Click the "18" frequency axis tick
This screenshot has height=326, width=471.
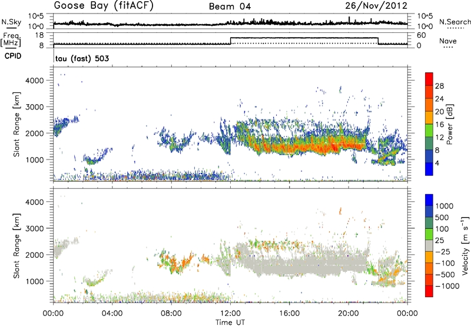click(x=39, y=35)
